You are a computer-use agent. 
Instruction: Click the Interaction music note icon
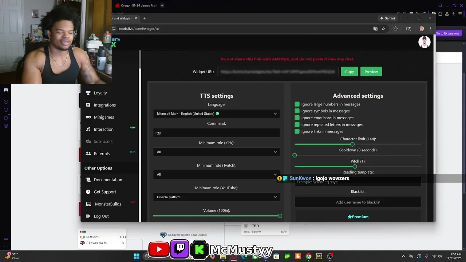(88, 129)
